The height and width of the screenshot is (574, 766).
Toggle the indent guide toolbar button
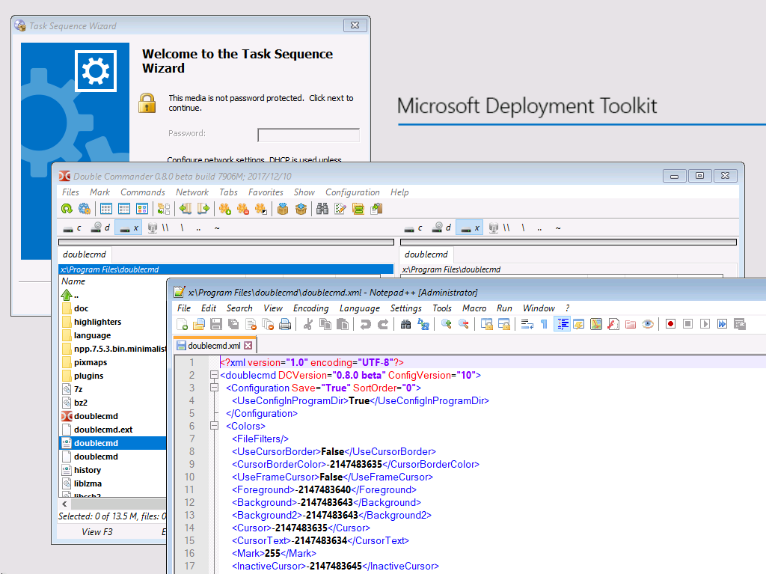coord(563,324)
